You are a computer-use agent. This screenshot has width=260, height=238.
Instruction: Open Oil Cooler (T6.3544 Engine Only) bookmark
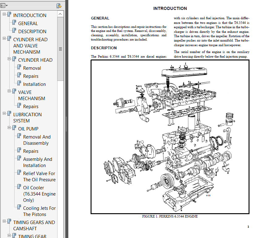pos(39,194)
